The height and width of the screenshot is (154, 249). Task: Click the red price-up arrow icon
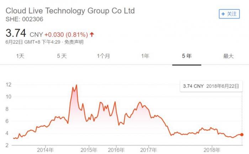pos(92,34)
